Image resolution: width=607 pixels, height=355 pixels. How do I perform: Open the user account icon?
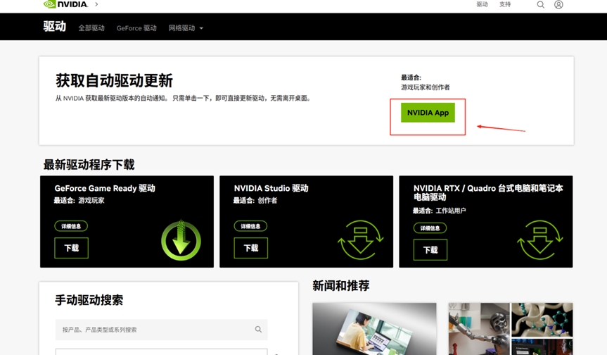[x=558, y=5]
